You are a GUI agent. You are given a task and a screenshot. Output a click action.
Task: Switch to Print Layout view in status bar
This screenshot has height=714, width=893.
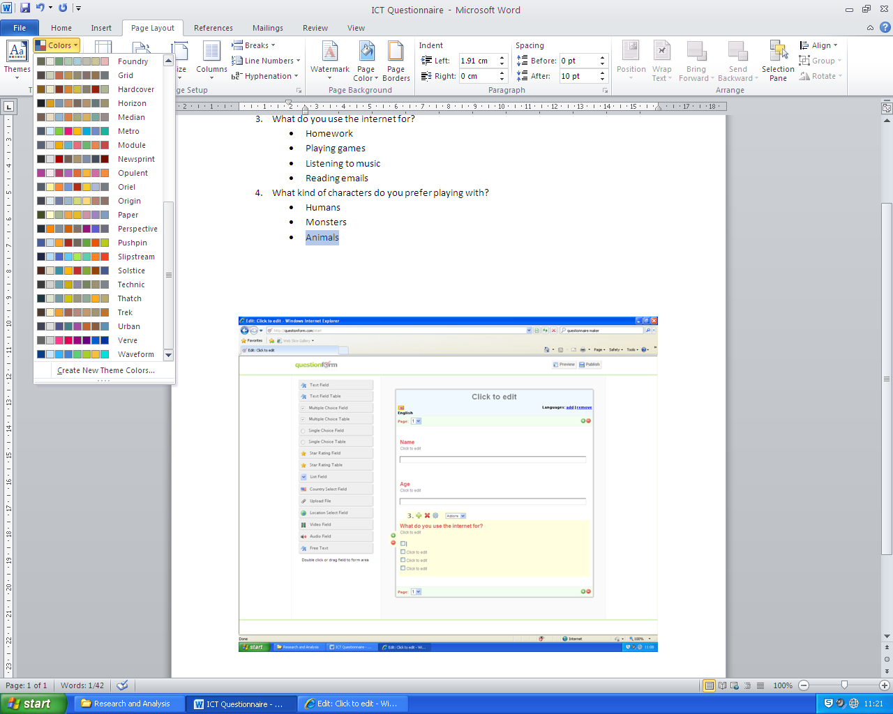(709, 685)
